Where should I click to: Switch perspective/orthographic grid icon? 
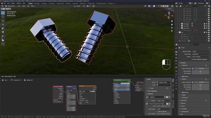coord(172,31)
